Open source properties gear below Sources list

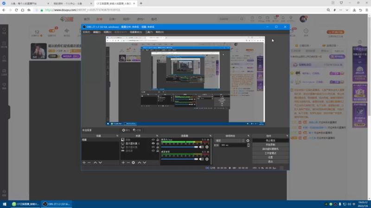pyautogui.click(x=134, y=163)
